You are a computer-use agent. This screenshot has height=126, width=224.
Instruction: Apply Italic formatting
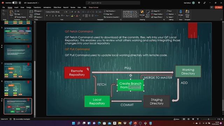50,16
